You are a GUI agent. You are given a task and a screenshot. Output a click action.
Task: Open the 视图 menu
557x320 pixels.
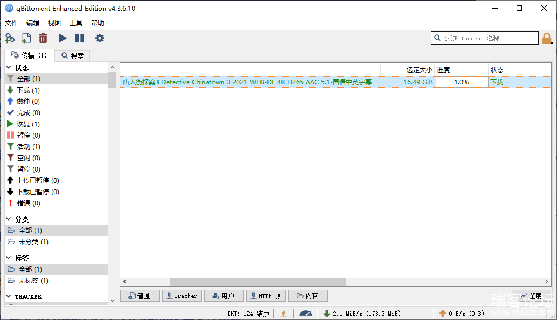coord(54,23)
